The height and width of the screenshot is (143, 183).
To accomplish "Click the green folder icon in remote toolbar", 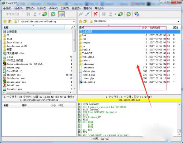I will (x=120, y=14).
